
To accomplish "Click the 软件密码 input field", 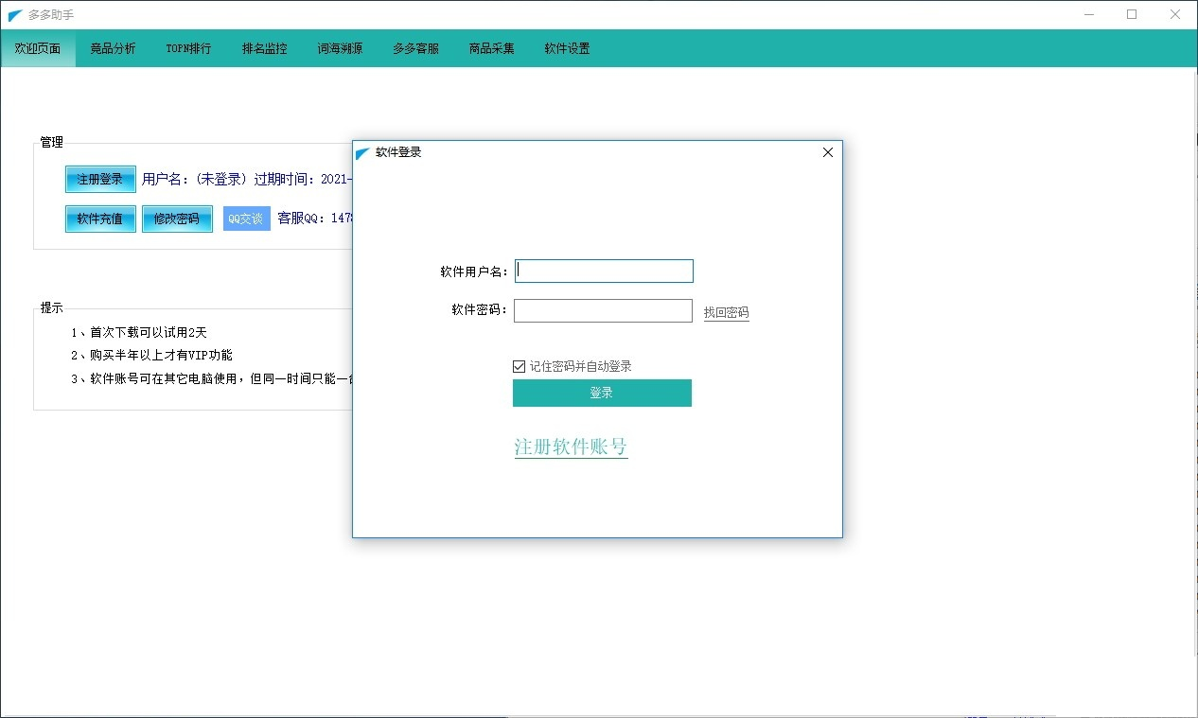I will coord(603,311).
